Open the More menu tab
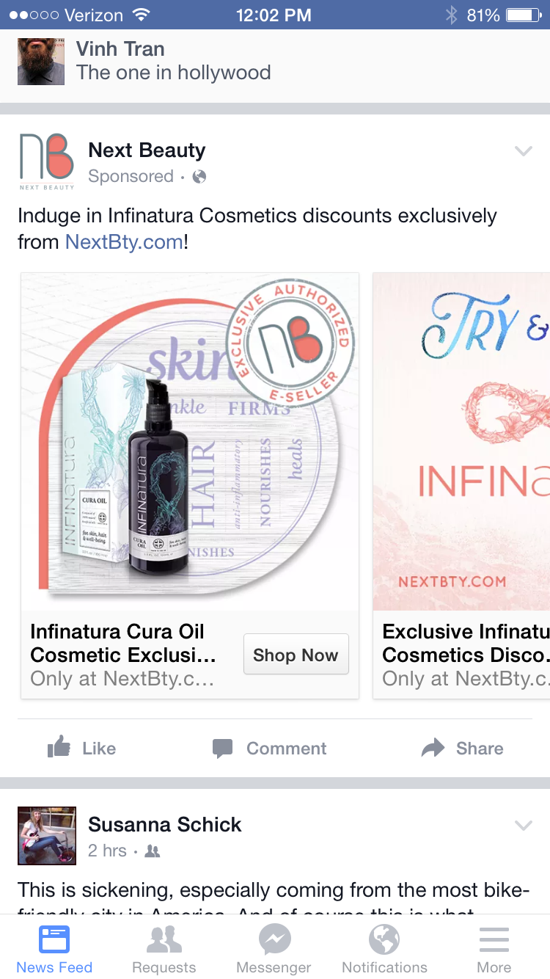Screen dimensions: 550x979 (x=494, y=949)
